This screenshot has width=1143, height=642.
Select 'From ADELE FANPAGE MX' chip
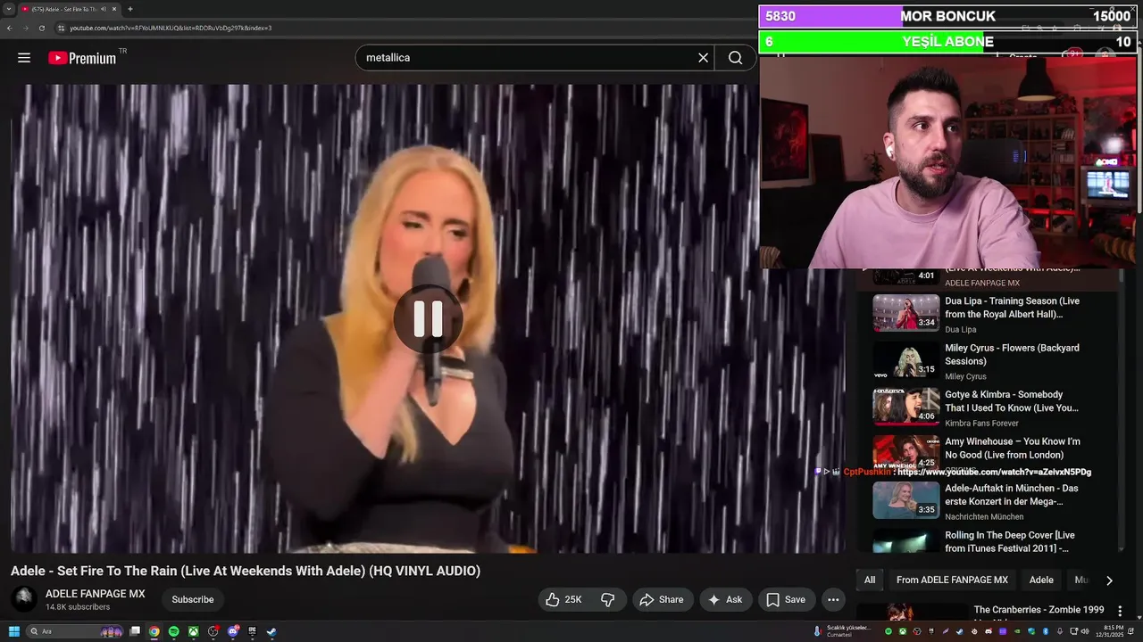[952, 580]
